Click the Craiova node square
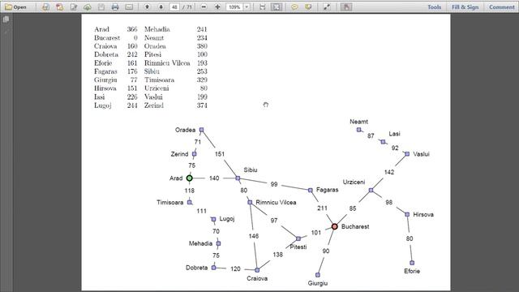The height and width of the screenshot is (292, 519). tap(257, 270)
